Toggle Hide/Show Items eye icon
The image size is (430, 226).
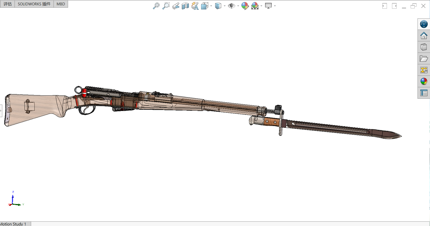click(x=231, y=6)
